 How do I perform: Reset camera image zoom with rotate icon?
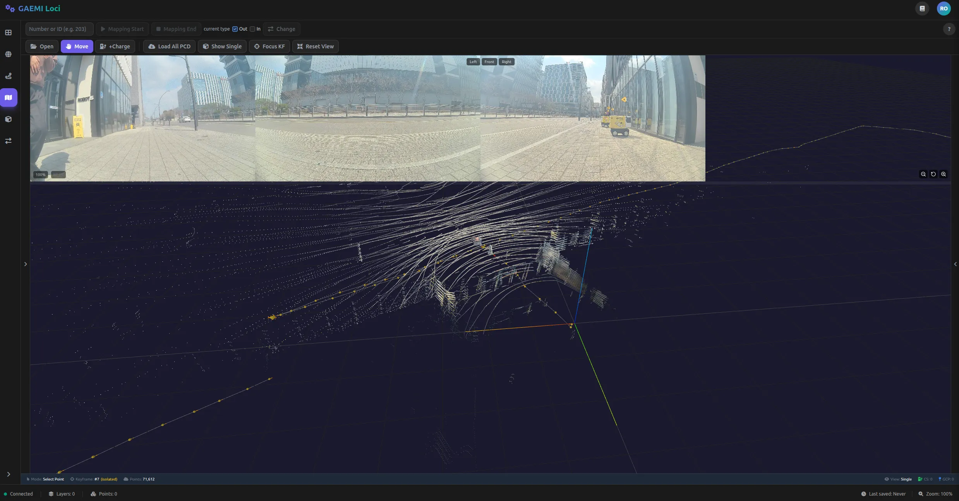click(x=933, y=174)
